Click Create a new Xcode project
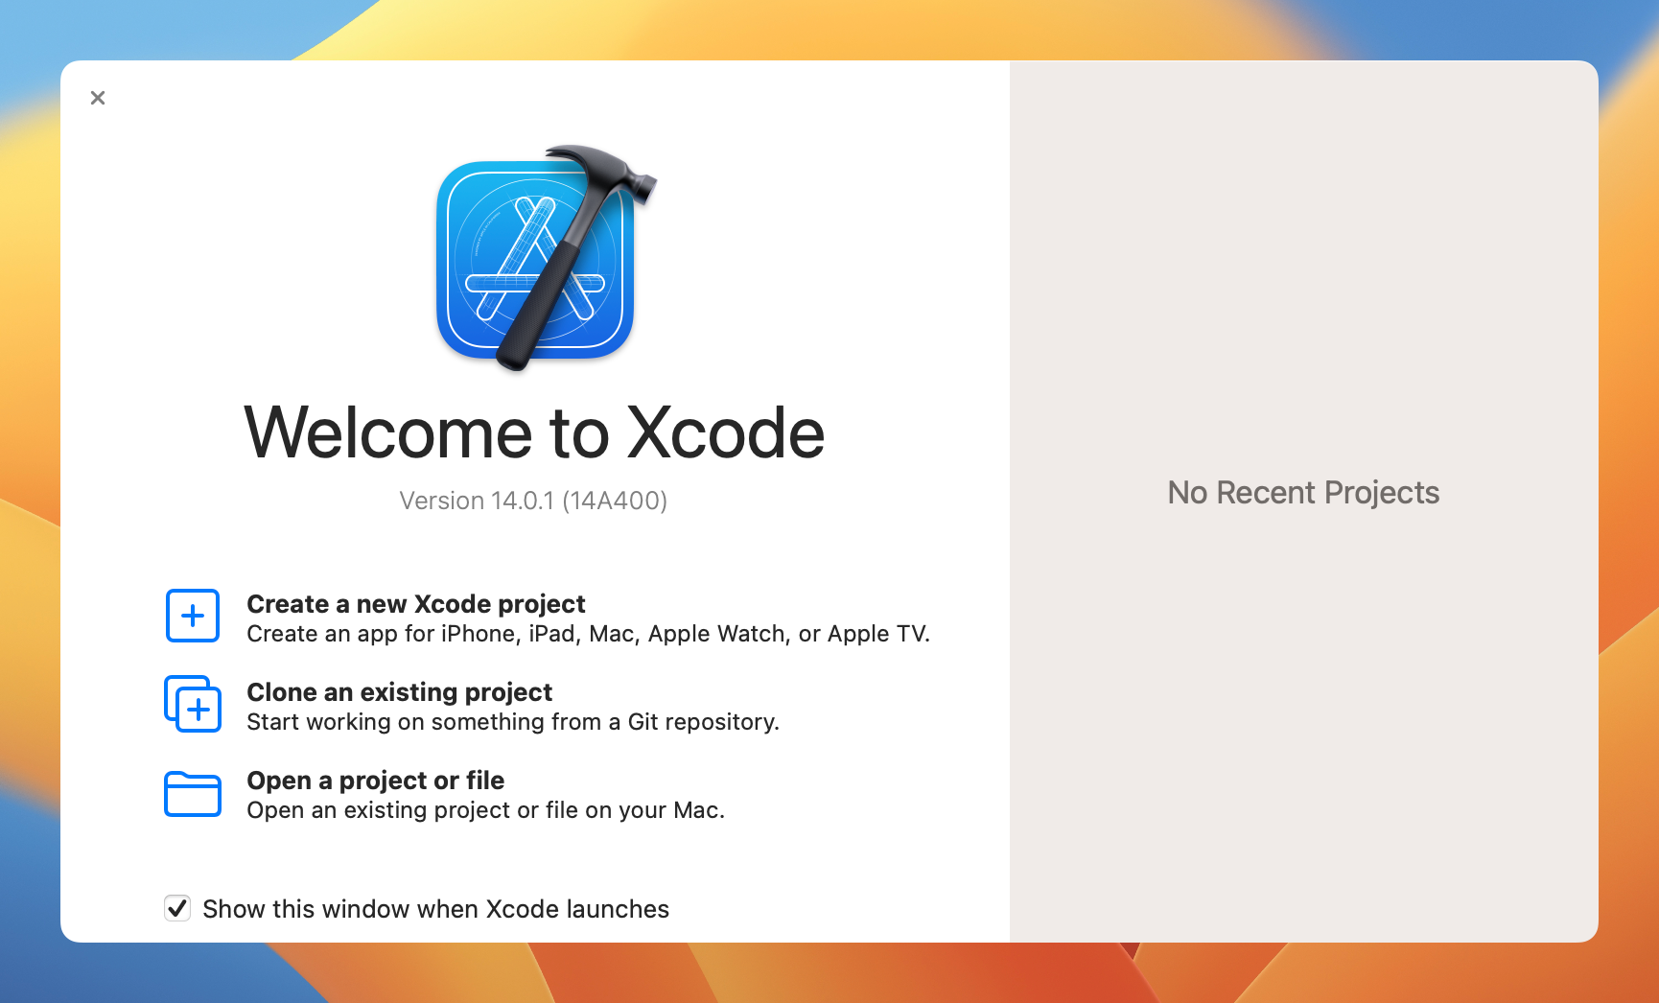The width and height of the screenshot is (1659, 1003). pyautogui.click(x=416, y=604)
